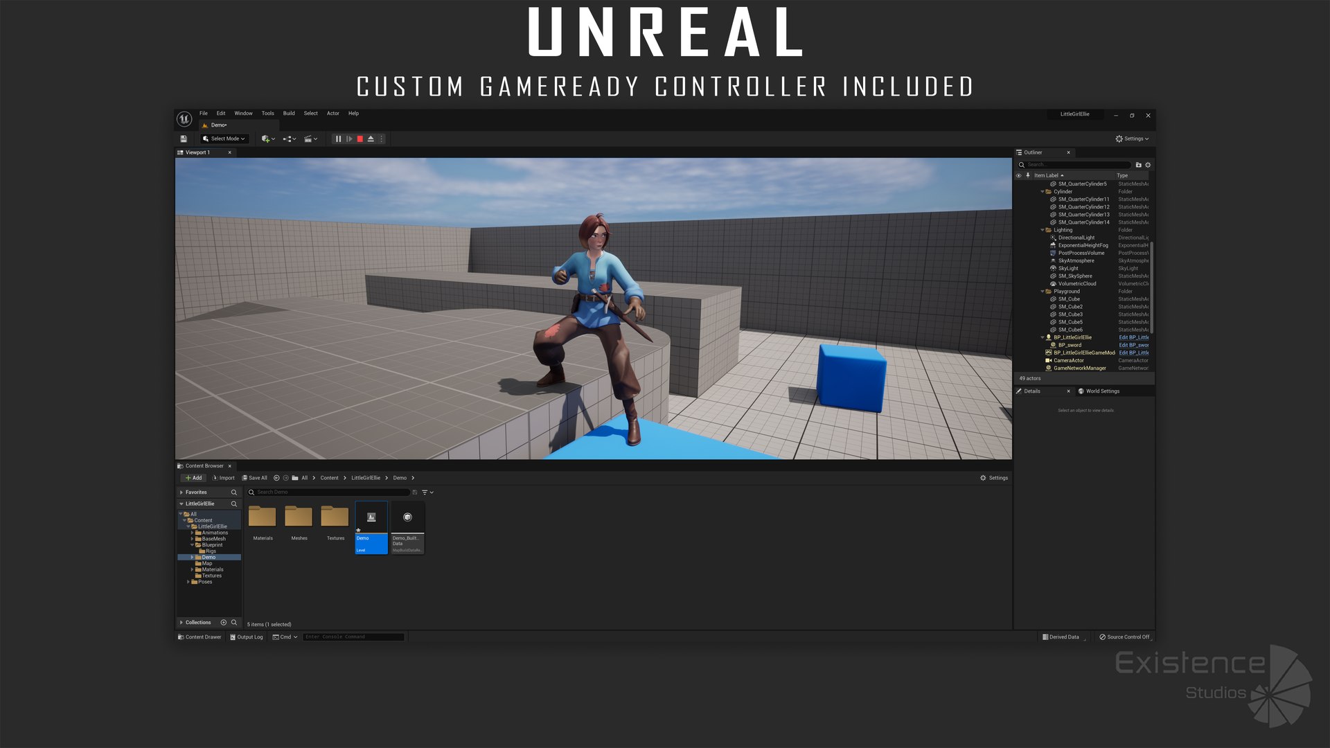Switch to the Demo level tab
Screen dimensions: 1330x748
pos(238,125)
